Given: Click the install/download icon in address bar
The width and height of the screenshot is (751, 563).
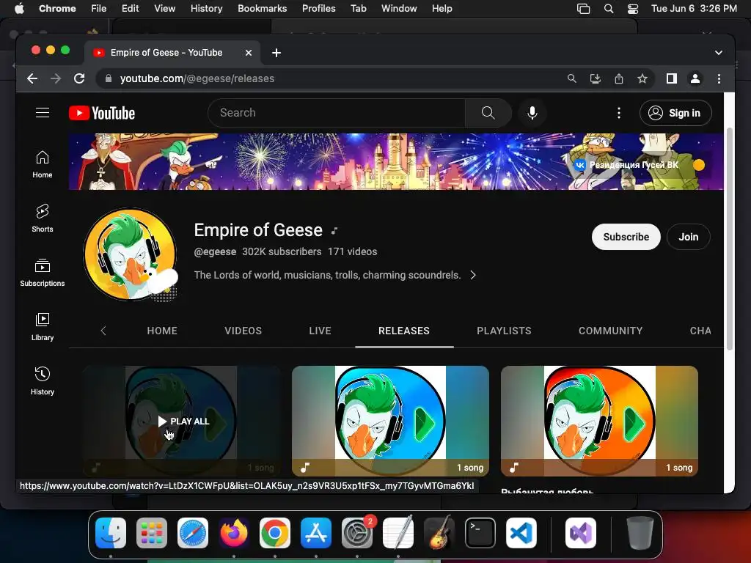Looking at the screenshot, I should pos(596,78).
